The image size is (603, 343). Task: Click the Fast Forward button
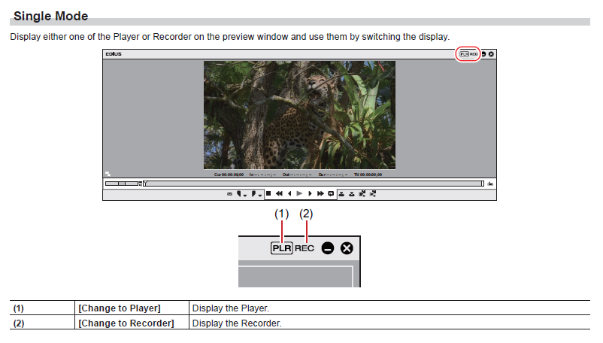click(x=320, y=194)
